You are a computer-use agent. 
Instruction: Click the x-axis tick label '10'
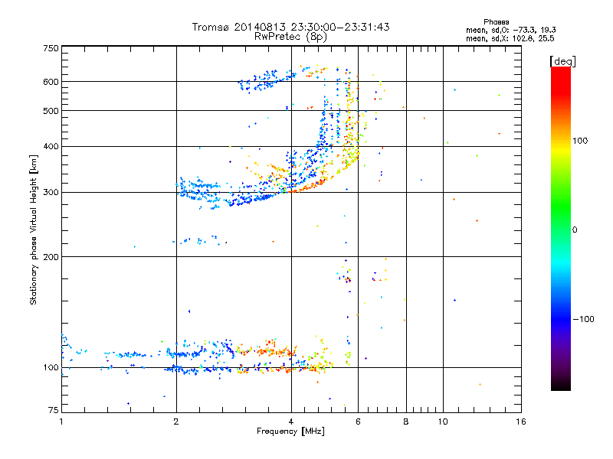point(443,422)
